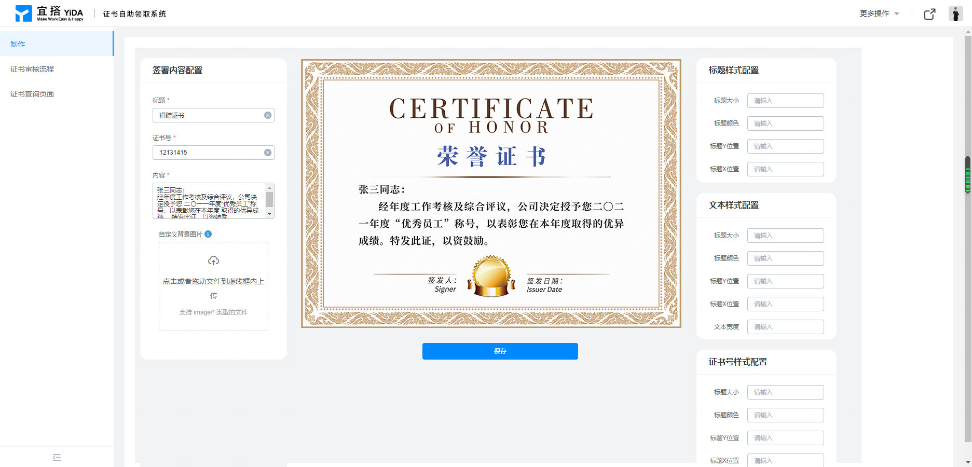The height and width of the screenshot is (467, 972).
Task: Click the user avatar in top right
Action: click(x=955, y=13)
